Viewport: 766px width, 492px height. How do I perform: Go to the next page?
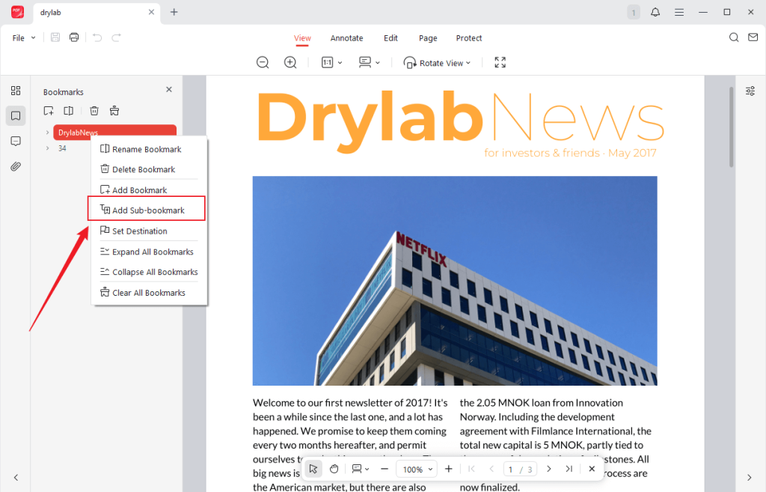pos(549,469)
